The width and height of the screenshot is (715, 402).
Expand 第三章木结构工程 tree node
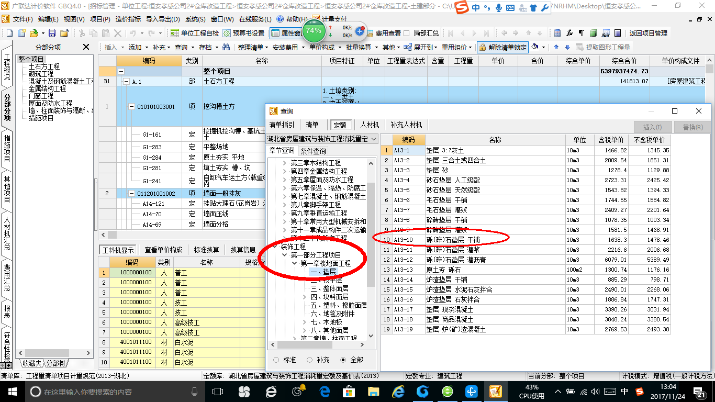coord(285,163)
